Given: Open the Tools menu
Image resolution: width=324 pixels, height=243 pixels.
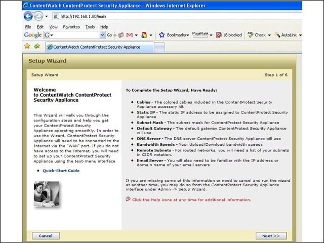Looking at the screenshot, I should (90, 27).
